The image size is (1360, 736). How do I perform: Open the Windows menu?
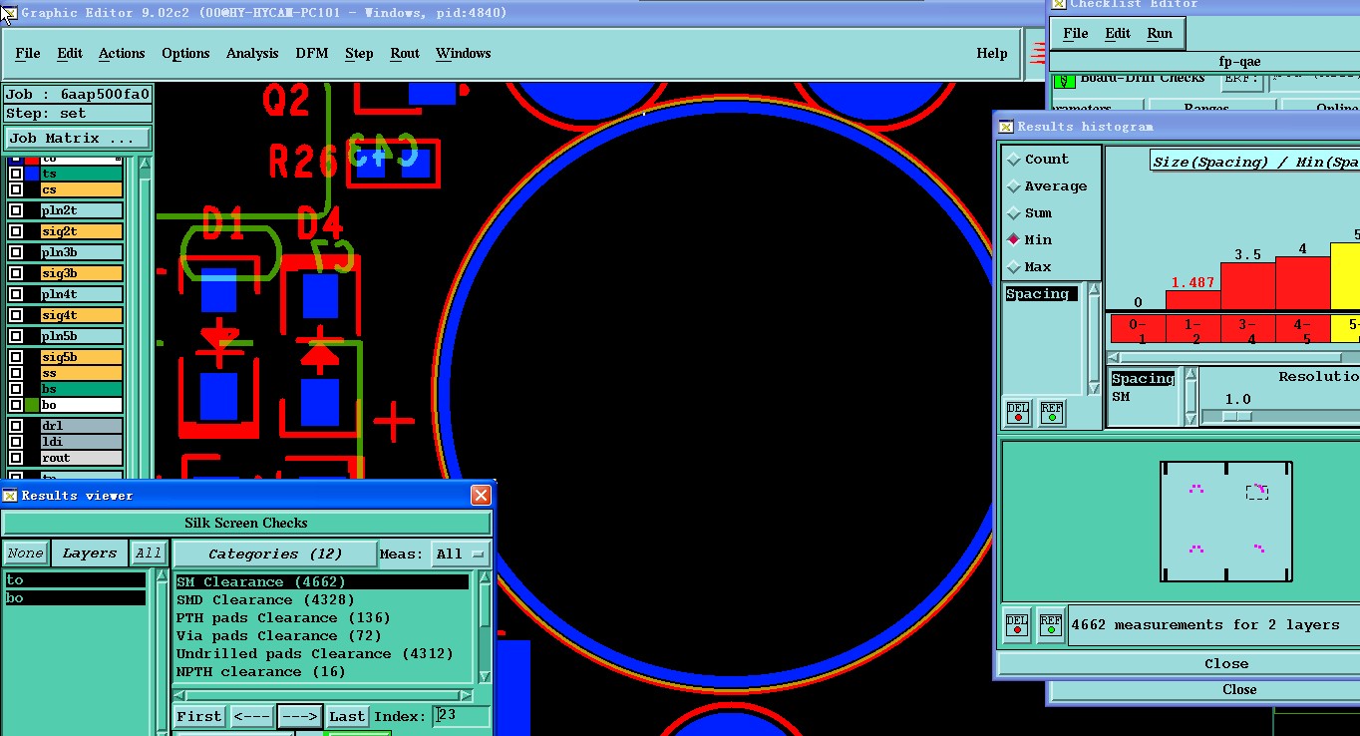pyautogui.click(x=463, y=54)
